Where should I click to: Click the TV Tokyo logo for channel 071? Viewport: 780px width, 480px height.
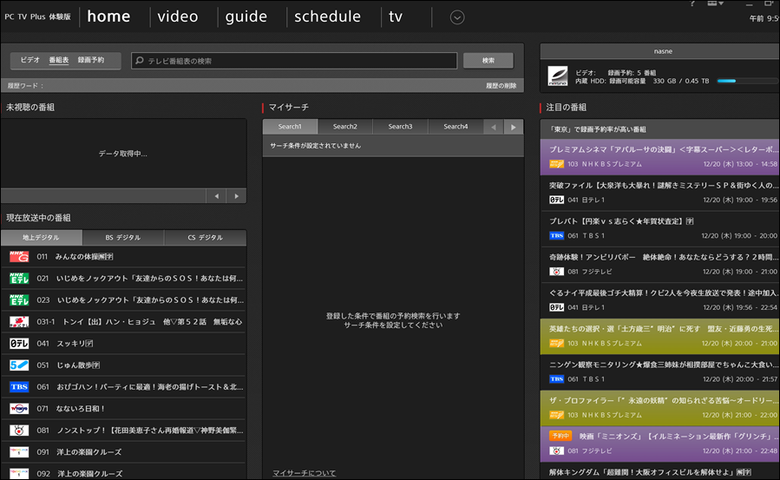coord(19,408)
